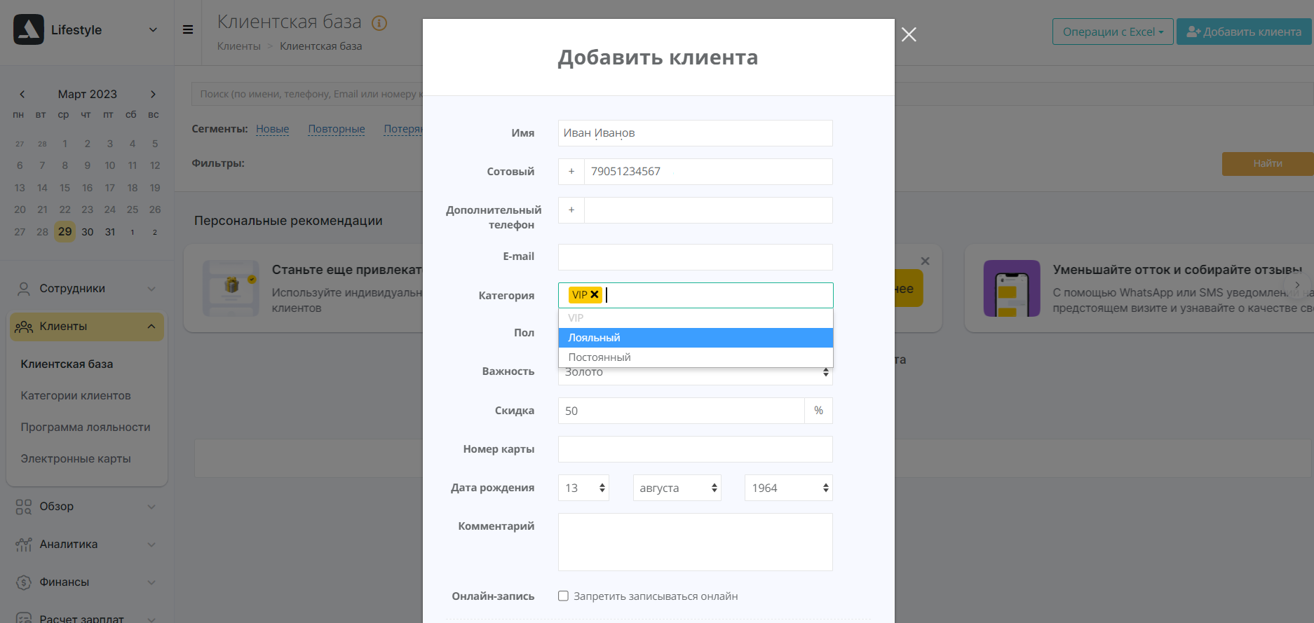
Task: Click the Новые segment link
Action: 272,129
